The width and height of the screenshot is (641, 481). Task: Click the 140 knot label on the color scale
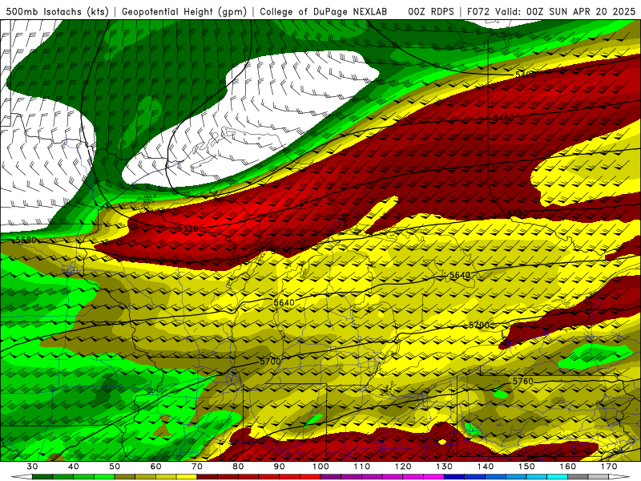point(486,467)
